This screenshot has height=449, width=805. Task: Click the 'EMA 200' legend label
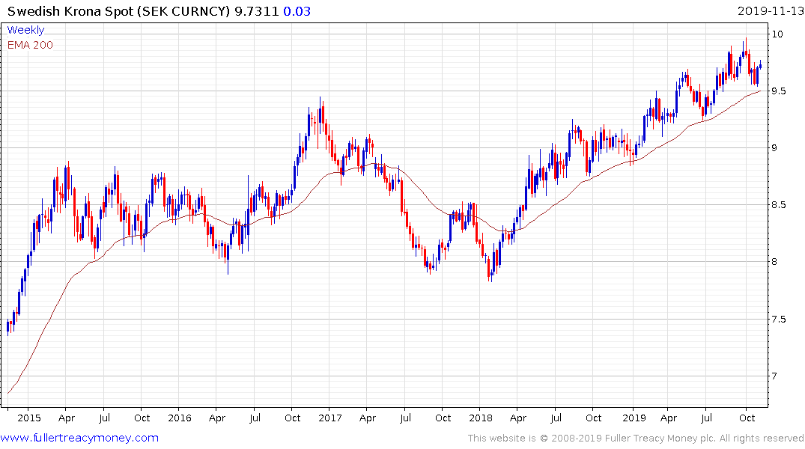coord(30,45)
